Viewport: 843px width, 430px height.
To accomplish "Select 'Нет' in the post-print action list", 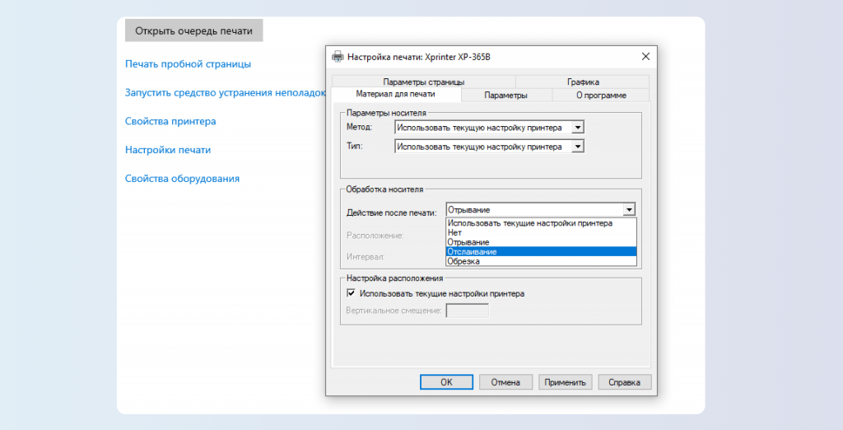I will tap(541, 232).
